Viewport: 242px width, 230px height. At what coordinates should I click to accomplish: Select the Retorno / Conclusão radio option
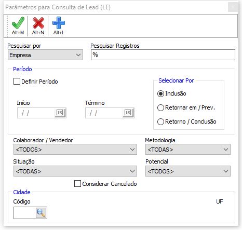[160, 121]
